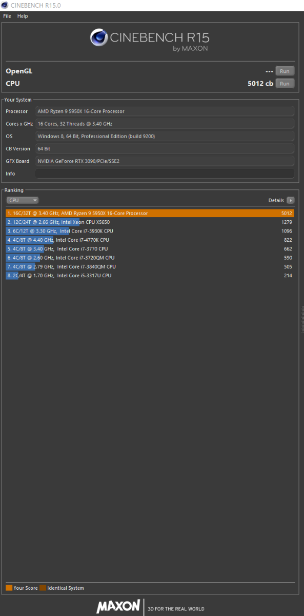Select the Core i7-3930K ranking row
304x616 pixels.
150,231
